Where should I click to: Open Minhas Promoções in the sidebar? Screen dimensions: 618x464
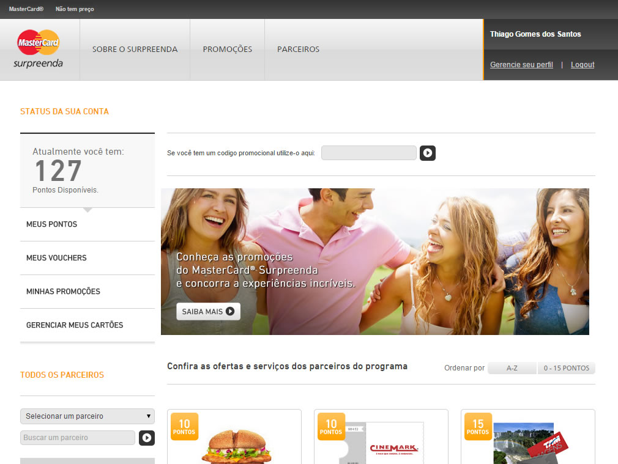click(x=87, y=292)
